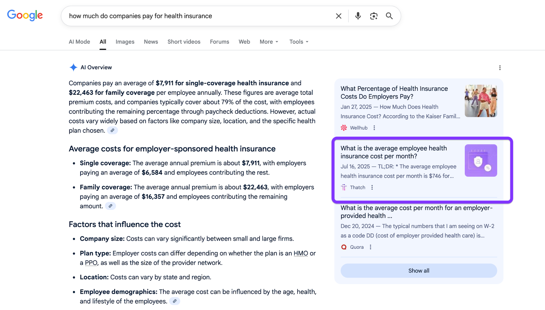The image size is (545, 310).
Task: Expand the More search filters dropdown
Action: point(269,42)
